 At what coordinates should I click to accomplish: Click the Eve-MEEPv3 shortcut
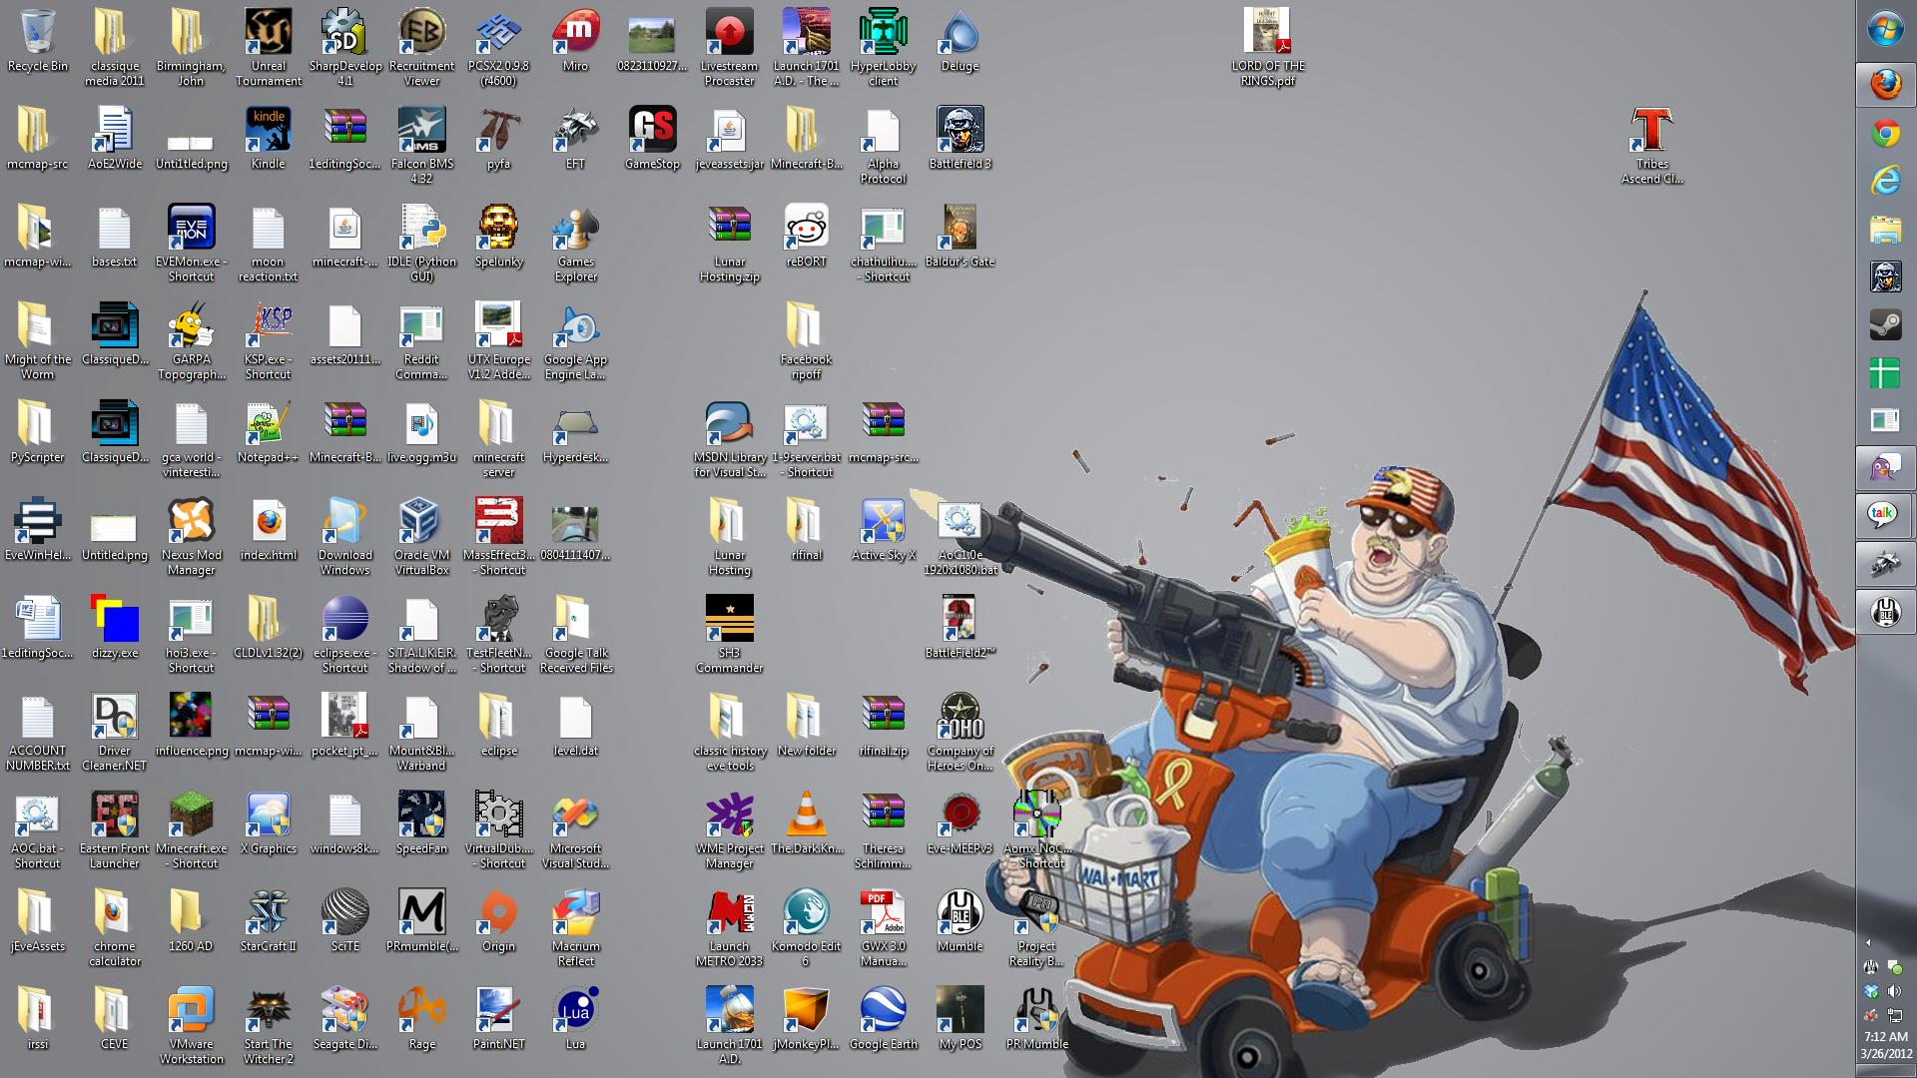pos(959,824)
